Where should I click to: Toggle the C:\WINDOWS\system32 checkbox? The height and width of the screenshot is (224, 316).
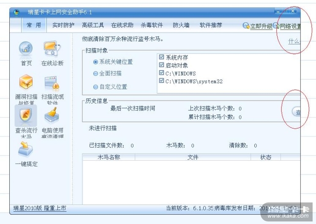tap(161, 81)
